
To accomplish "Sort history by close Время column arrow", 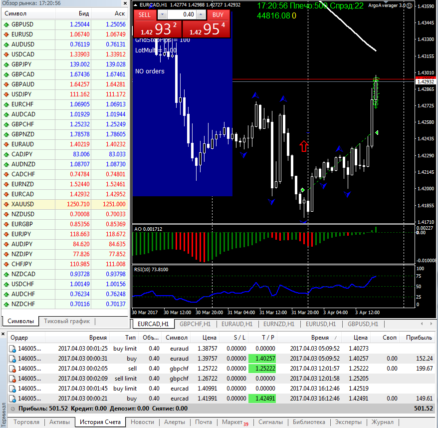I will pos(335,338).
